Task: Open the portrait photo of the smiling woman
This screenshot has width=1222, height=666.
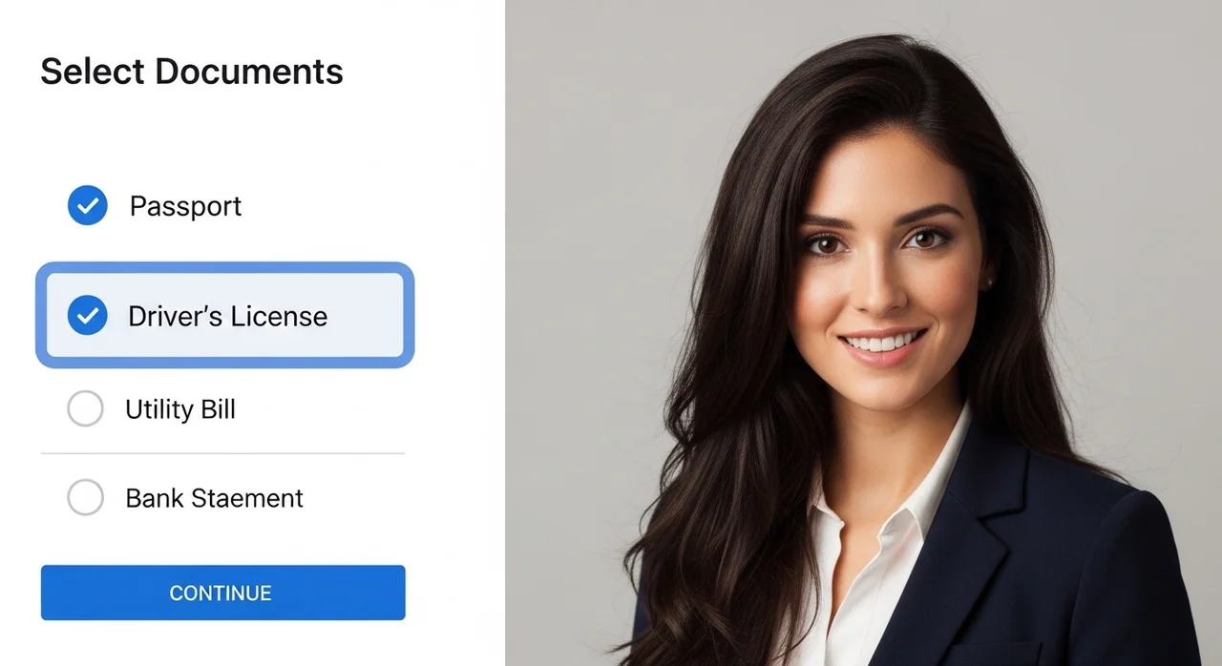Action: click(x=863, y=333)
